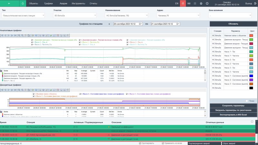258x145 pixels.
Task: Click the printer icon in header
Action: (201, 4)
